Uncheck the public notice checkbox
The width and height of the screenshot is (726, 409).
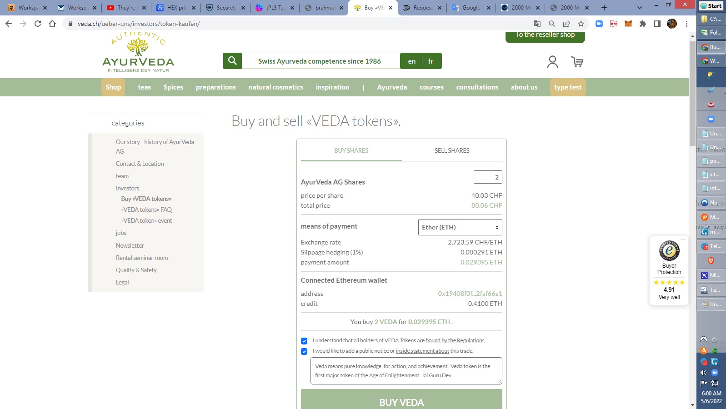click(x=304, y=351)
